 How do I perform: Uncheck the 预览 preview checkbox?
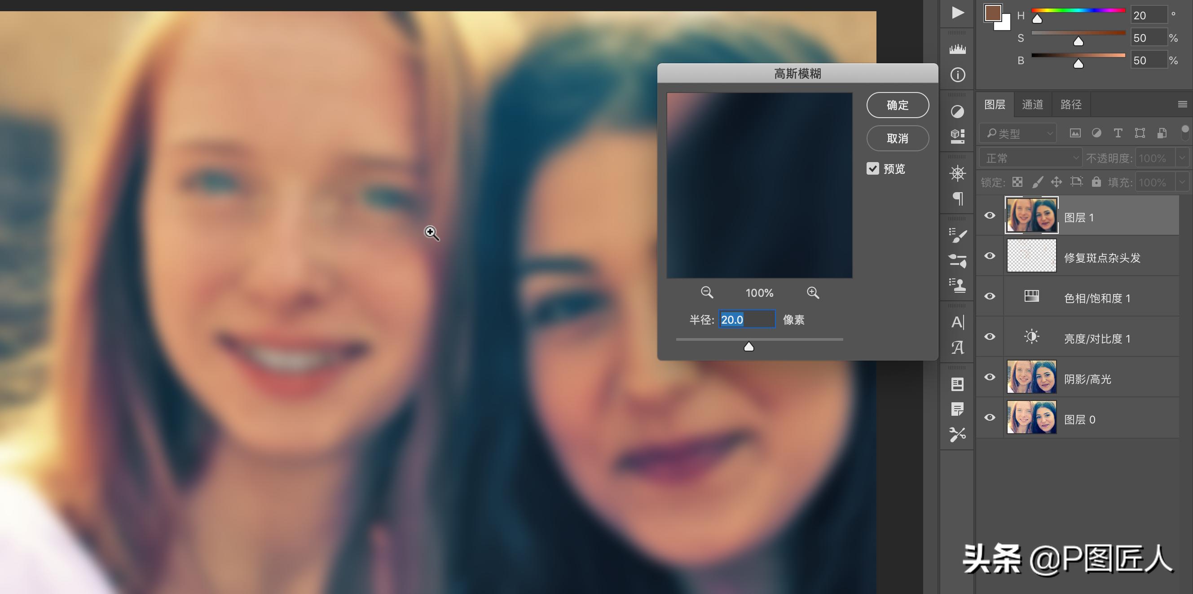pyautogui.click(x=872, y=168)
